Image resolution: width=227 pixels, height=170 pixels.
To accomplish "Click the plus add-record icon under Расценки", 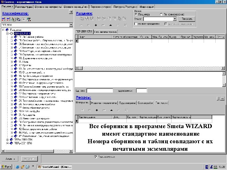I will (96, 25).
